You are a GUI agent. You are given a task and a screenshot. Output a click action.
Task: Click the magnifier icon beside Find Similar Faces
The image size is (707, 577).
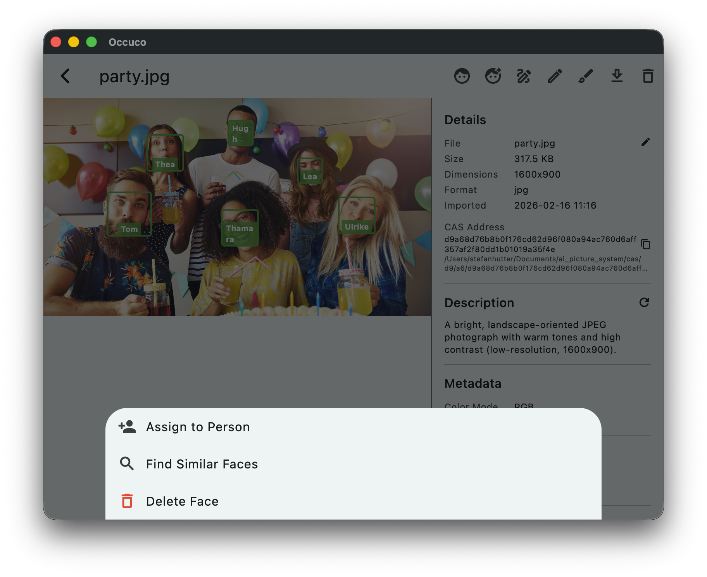tap(127, 464)
